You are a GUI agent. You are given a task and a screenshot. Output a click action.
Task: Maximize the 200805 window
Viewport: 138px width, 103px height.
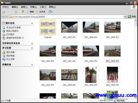[131, 3]
